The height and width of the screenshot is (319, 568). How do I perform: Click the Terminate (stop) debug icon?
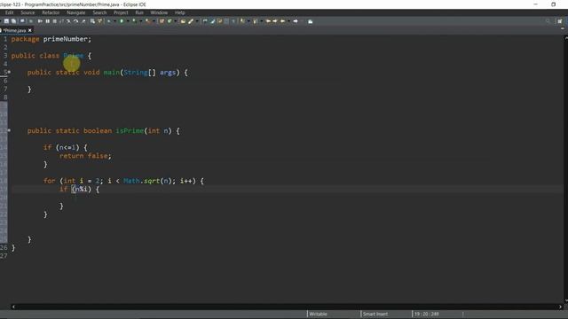pos(55,21)
